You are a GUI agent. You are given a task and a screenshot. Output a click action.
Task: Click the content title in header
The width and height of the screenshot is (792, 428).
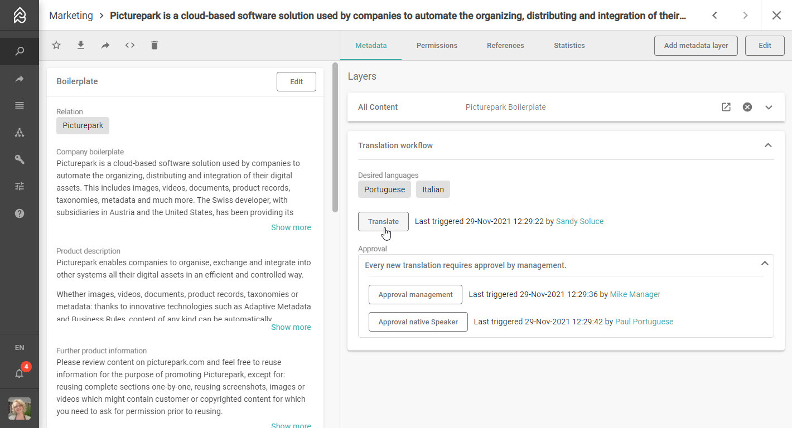pos(398,16)
